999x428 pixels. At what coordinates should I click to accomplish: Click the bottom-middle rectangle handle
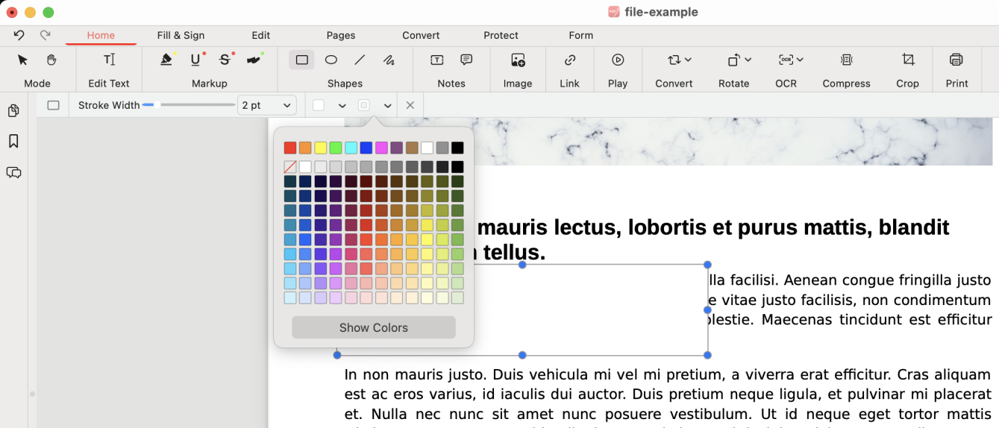(522, 355)
